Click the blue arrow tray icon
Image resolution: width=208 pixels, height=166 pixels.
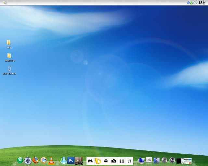click(188, 3)
